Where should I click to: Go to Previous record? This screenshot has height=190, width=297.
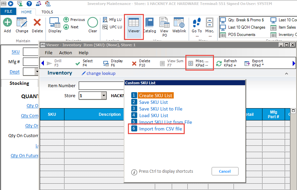coord(74,20)
